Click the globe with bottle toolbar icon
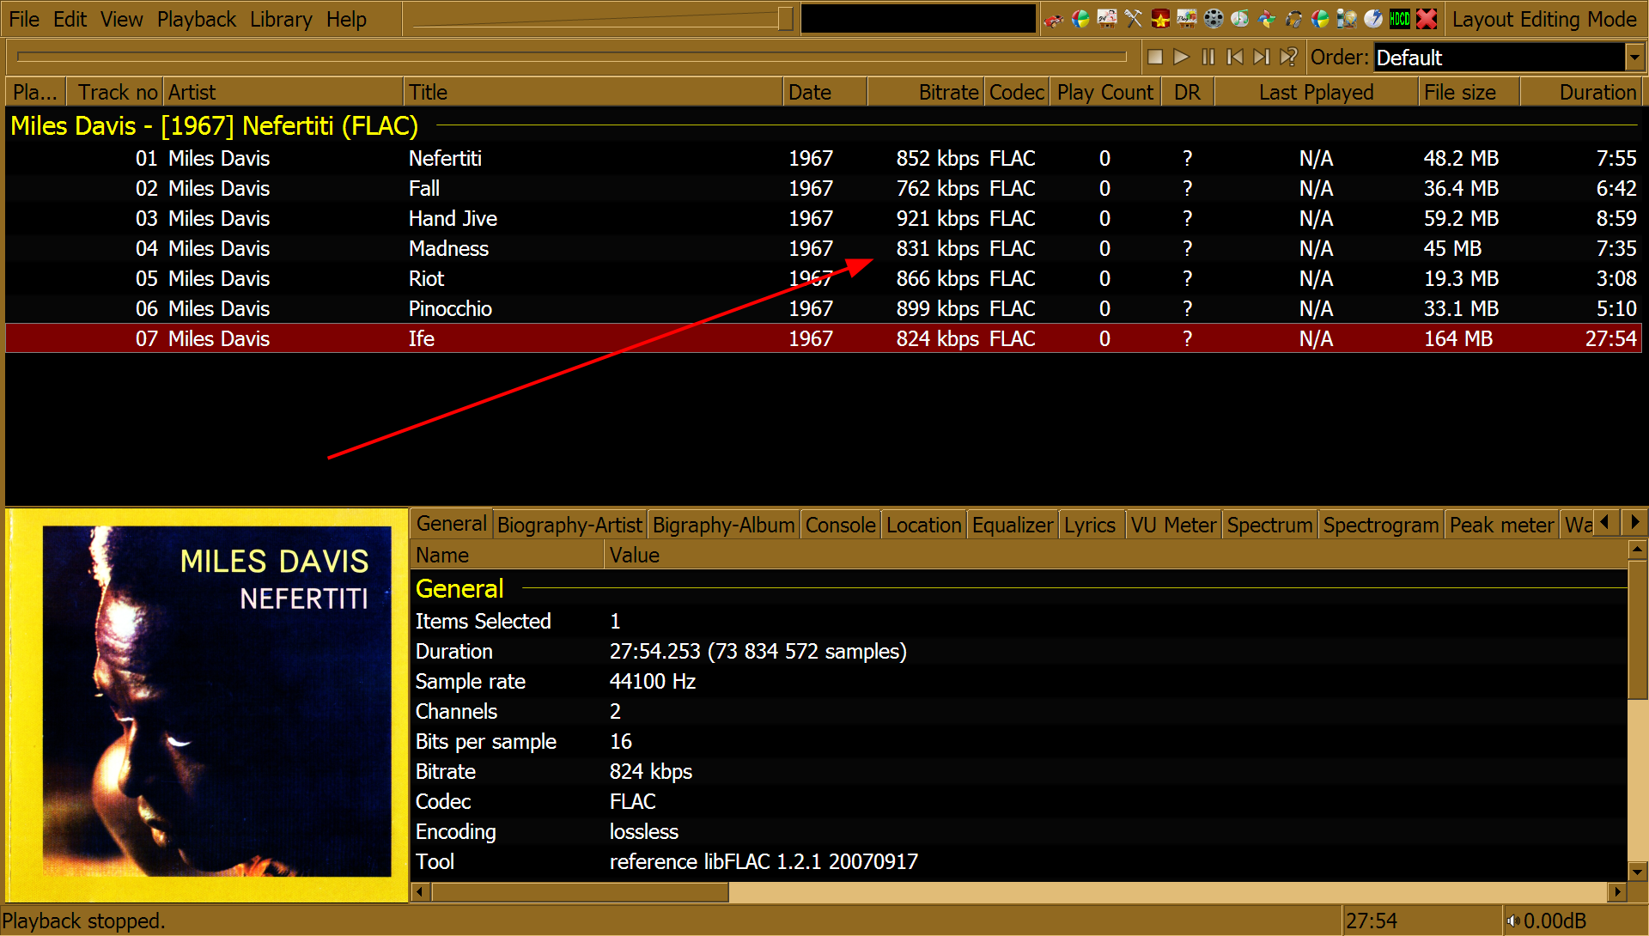1649x936 pixels. click(x=1347, y=19)
